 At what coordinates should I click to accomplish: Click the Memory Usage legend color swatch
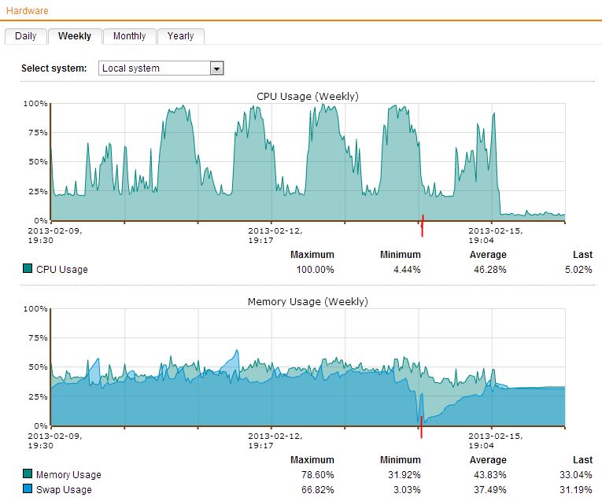[28, 474]
